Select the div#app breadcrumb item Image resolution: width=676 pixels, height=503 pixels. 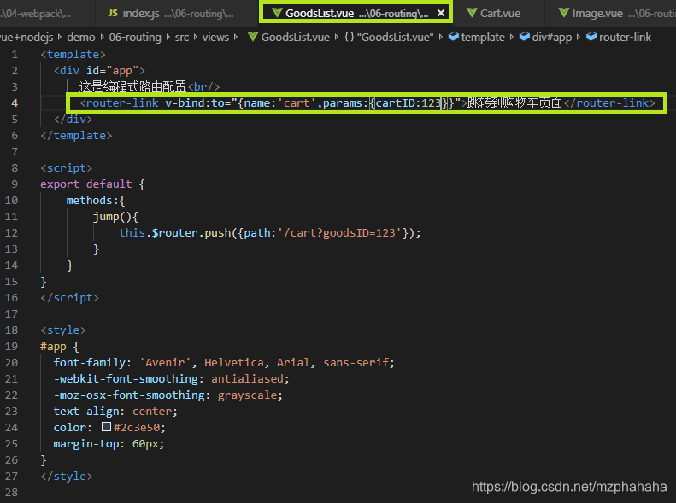[552, 38]
